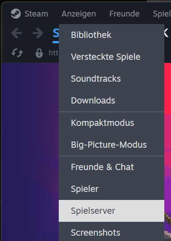Open Soundtracks from the menu
This screenshot has width=171, height=241.
[x=111, y=79]
